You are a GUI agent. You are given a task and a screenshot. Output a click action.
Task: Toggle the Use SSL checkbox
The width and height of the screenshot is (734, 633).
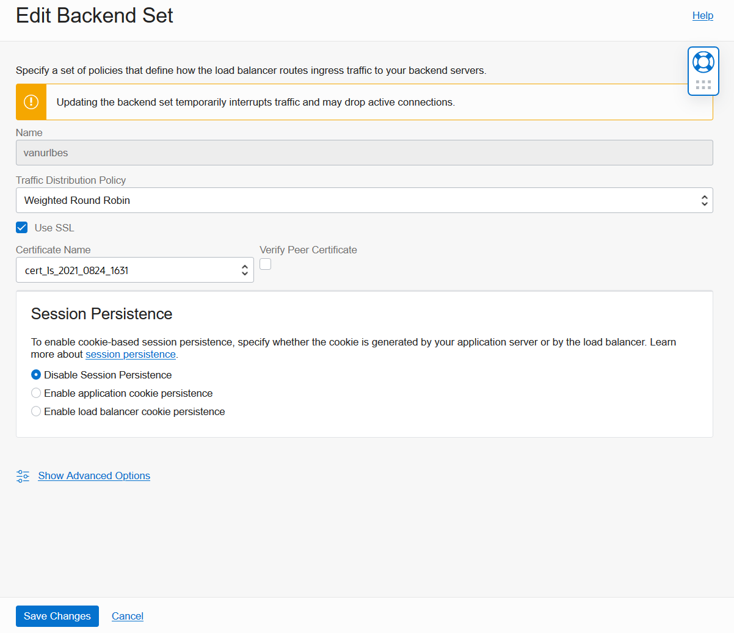21,227
